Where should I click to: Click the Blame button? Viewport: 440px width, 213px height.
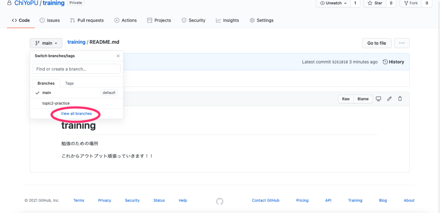coord(363,99)
